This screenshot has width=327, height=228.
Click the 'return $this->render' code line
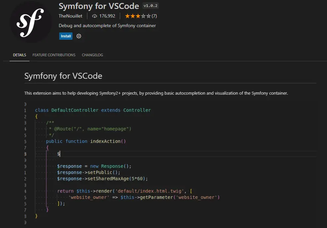pyautogui.click(x=125, y=191)
